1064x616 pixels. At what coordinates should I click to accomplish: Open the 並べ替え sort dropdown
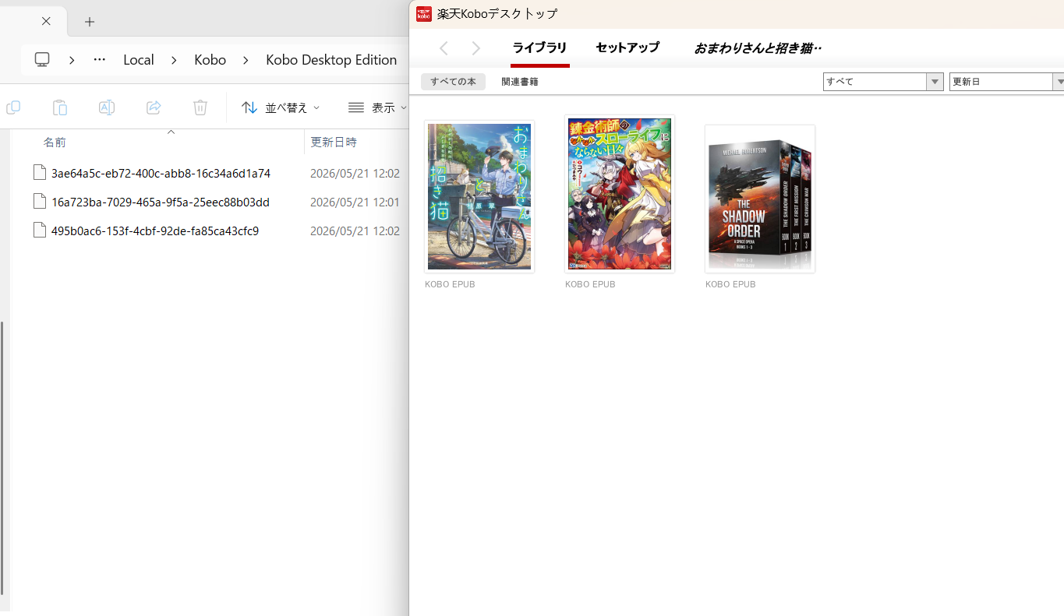click(281, 107)
